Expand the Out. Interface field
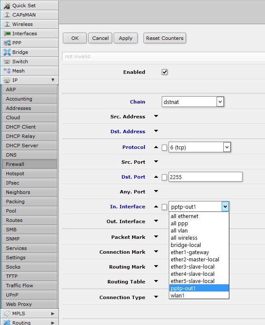The width and height of the screenshot is (265, 325). pyautogui.click(x=156, y=221)
